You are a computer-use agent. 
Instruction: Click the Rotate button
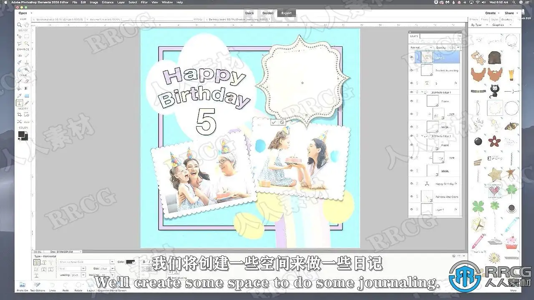(x=78, y=286)
